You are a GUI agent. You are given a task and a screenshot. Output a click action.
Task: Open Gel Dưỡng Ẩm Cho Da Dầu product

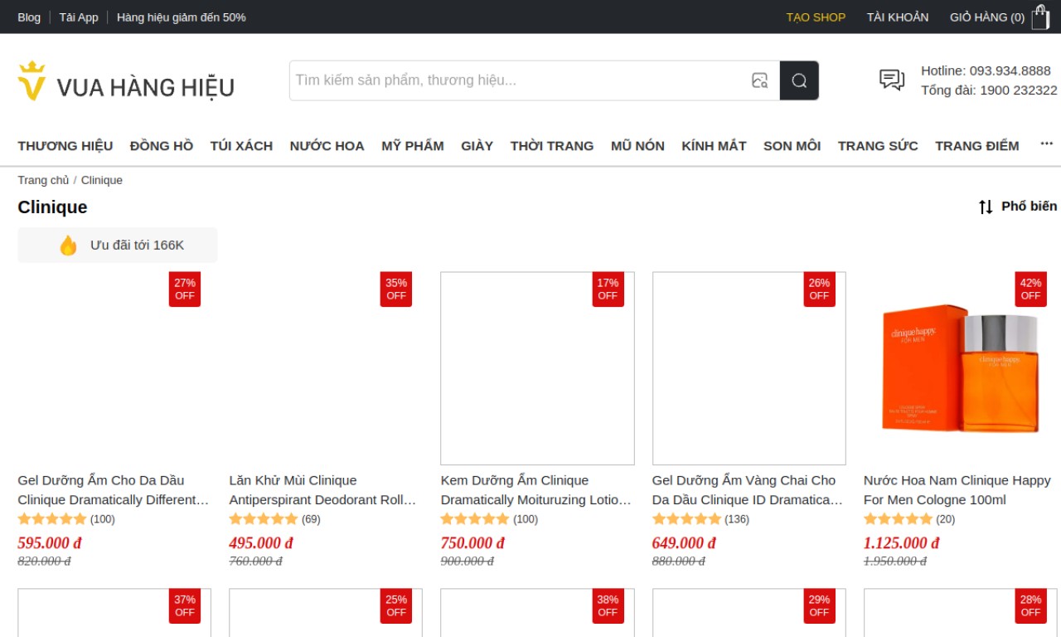click(114, 490)
